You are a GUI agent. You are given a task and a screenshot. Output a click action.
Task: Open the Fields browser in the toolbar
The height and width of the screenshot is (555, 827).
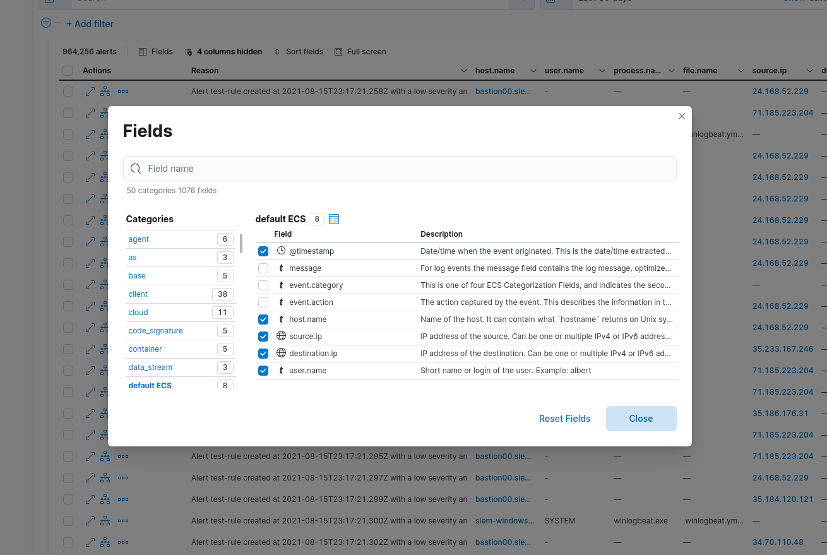[155, 52]
